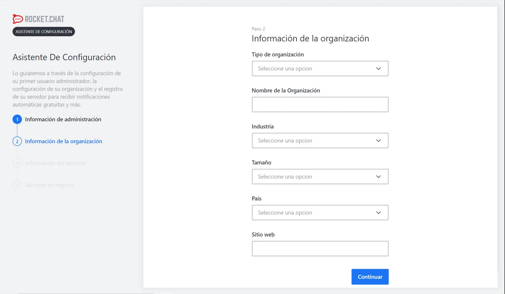Click the Servidor de registro step label
Screen dimensions: 505x294
pyautogui.click(x=50, y=185)
